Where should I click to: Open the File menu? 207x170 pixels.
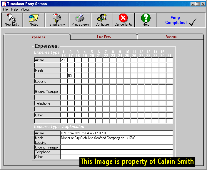coord(5,9)
